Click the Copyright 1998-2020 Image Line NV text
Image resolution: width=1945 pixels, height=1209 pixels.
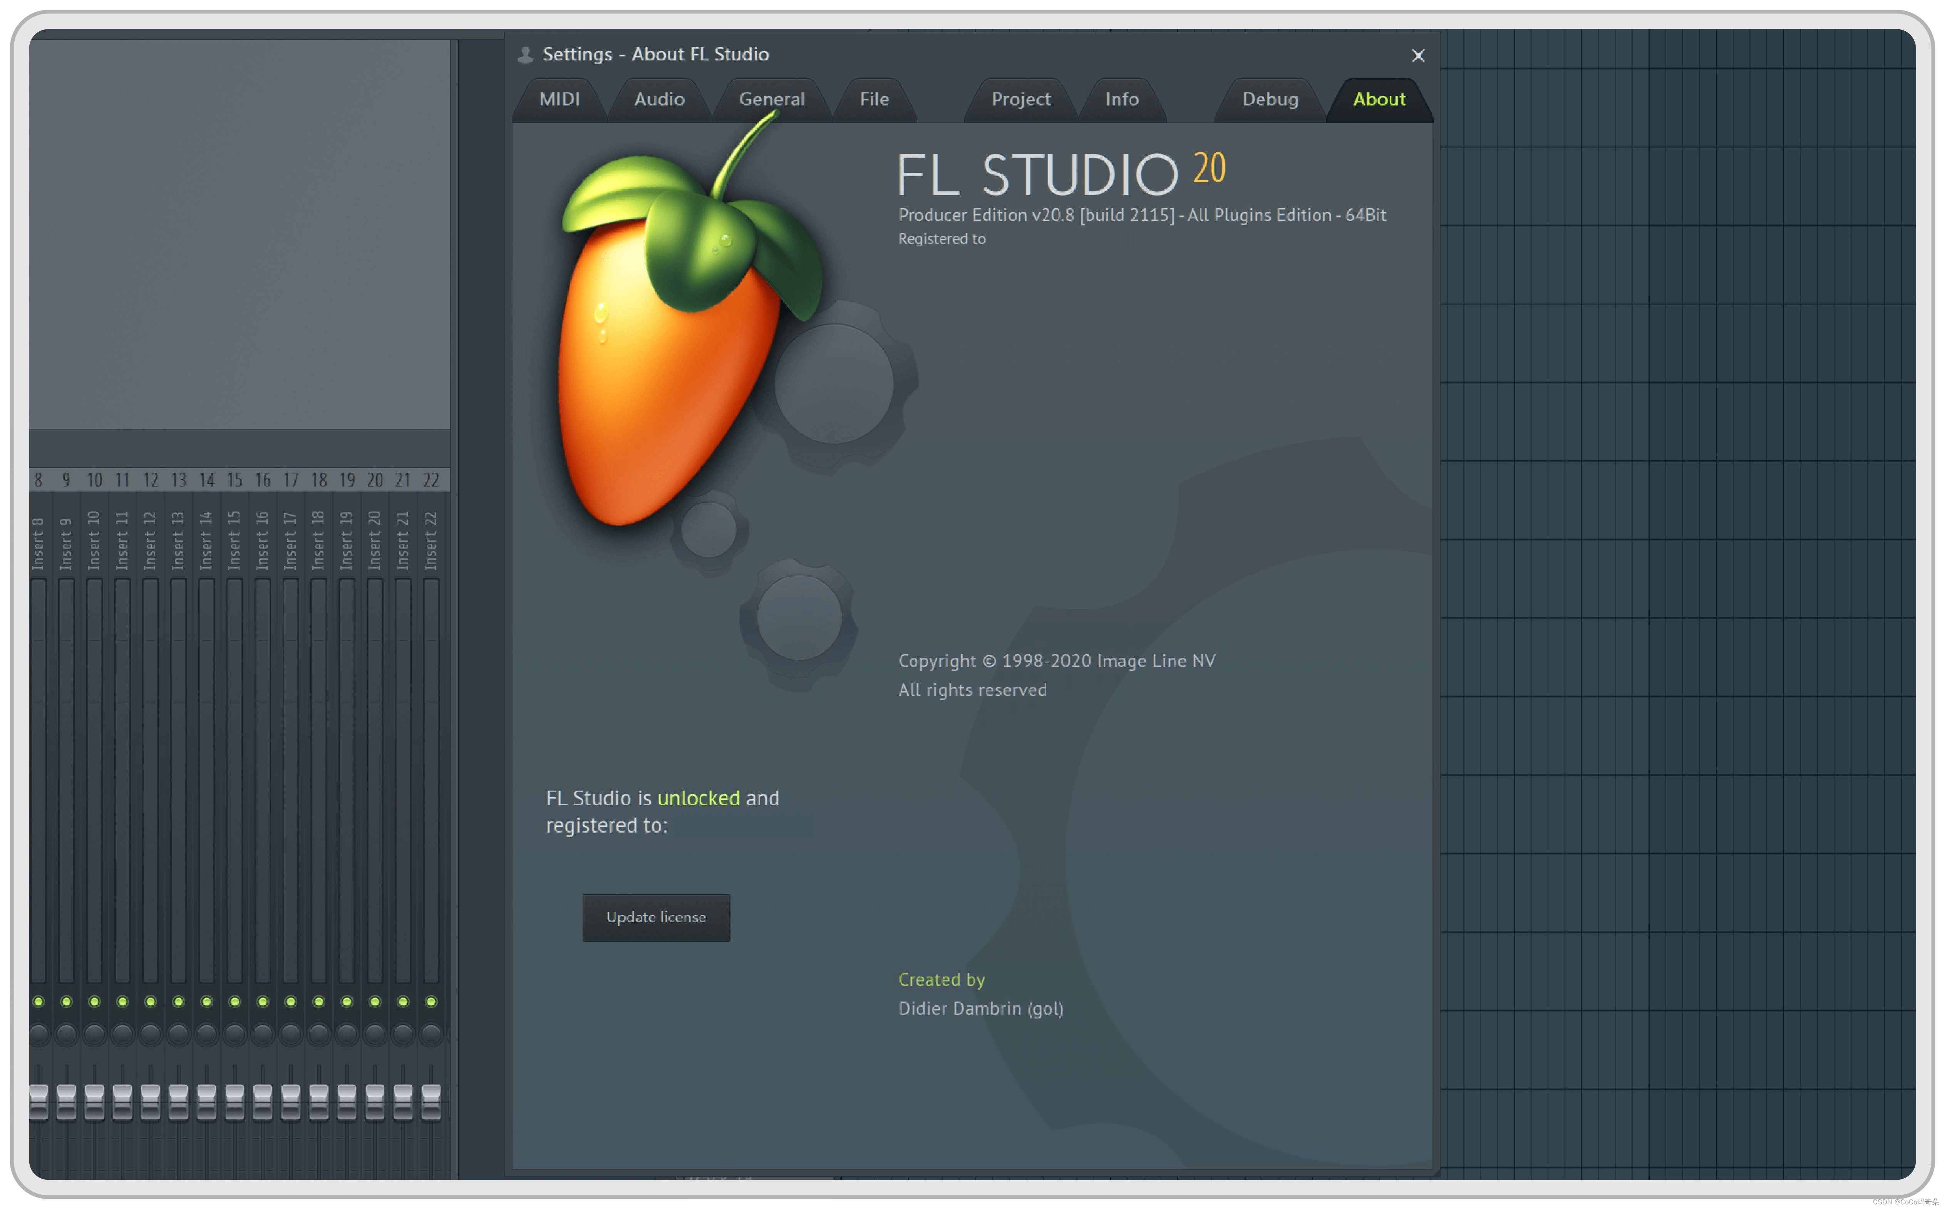coord(1057,661)
